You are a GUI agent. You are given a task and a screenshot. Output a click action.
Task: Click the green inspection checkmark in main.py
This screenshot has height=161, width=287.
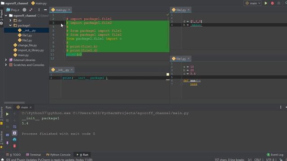coord(168,15)
